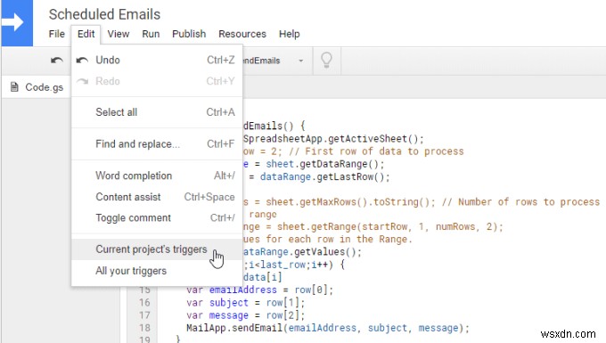This screenshot has width=606, height=343.
Task: Choose Select all from Edit menu
Action: pyautogui.click(x=157, y=112)
